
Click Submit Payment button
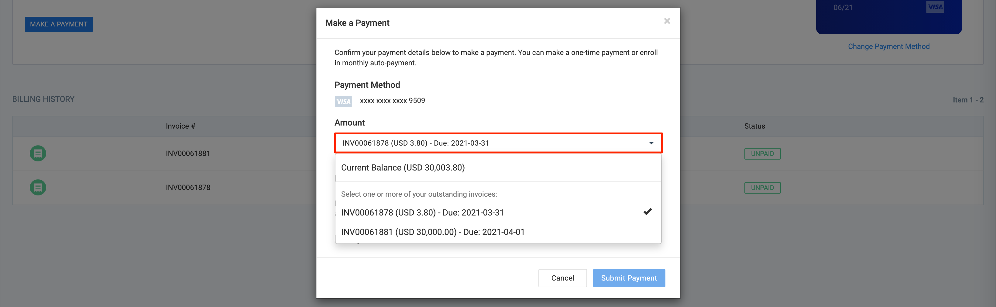(x=629, y=278)
